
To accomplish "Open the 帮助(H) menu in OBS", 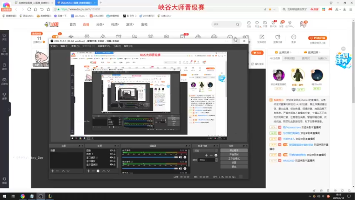I will pyautogui.click(x=128, y=46).
